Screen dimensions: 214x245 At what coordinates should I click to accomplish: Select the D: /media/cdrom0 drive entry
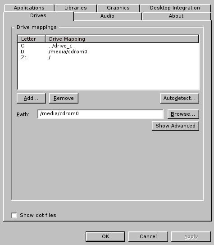coord(108,52)
